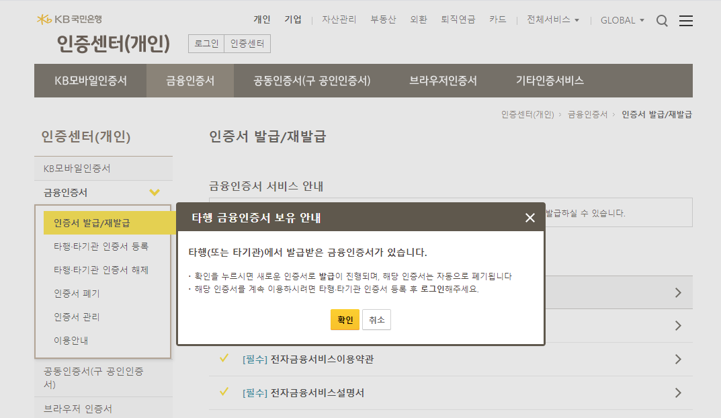Switch to 금융인증서 main tab
This screenshot has width=721, height=418.
[x=190, y=81]
